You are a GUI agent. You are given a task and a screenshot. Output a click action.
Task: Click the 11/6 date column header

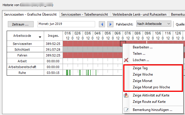[x=168, y=34]
